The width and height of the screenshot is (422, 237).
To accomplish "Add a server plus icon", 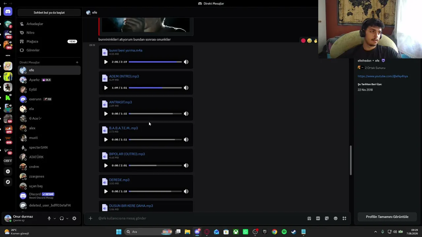I will tap(8, 171).
